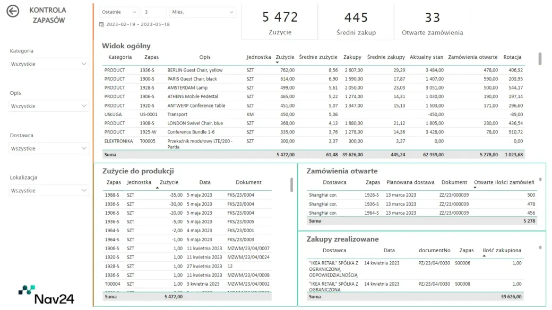Open the Kategoria dropdown
552x310 pixels.
click(49, 64)
